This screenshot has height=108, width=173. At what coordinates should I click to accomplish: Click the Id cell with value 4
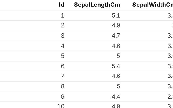(x=62, y=46)
